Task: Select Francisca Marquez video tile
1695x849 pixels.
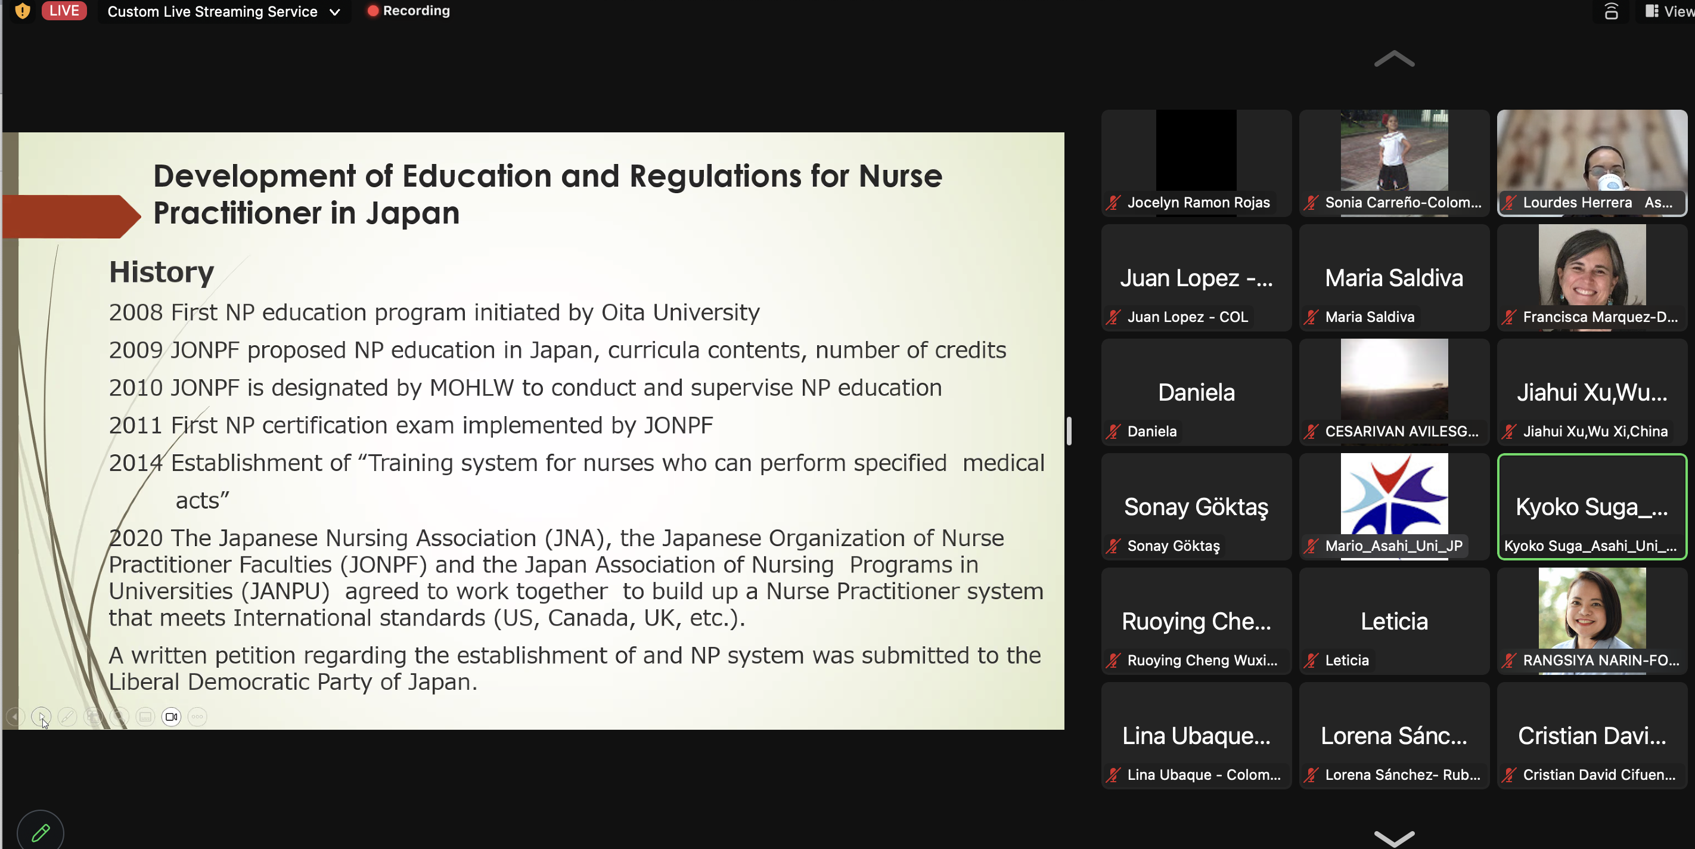Action: point(1592,277)
